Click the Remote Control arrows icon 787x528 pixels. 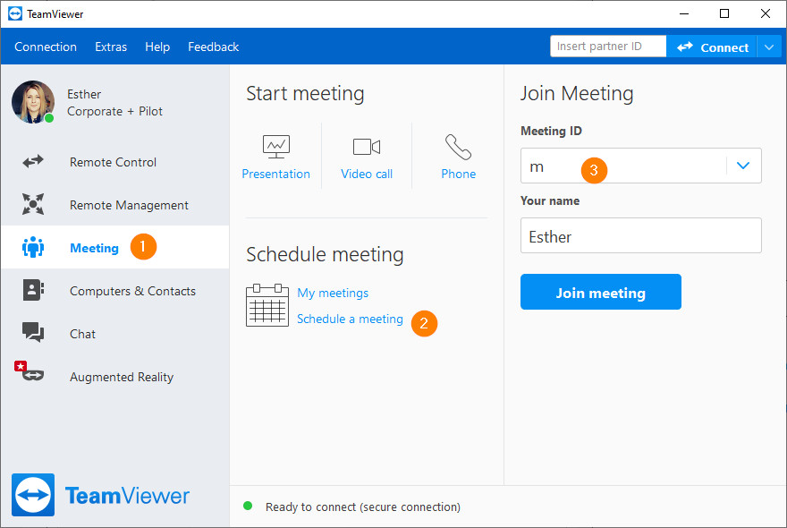33,162
